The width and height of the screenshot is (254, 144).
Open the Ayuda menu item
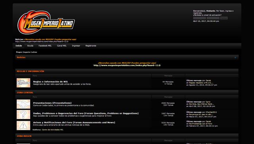[30, 45]
